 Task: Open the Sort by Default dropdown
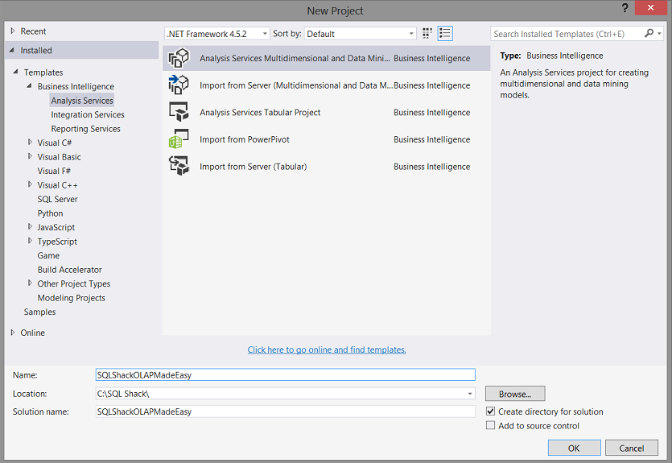(360, 34)
